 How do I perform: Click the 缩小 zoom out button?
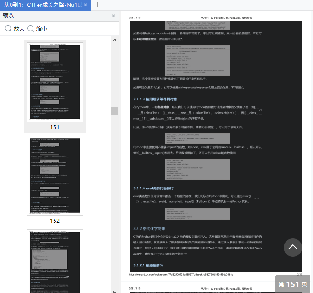pos(37,28)
